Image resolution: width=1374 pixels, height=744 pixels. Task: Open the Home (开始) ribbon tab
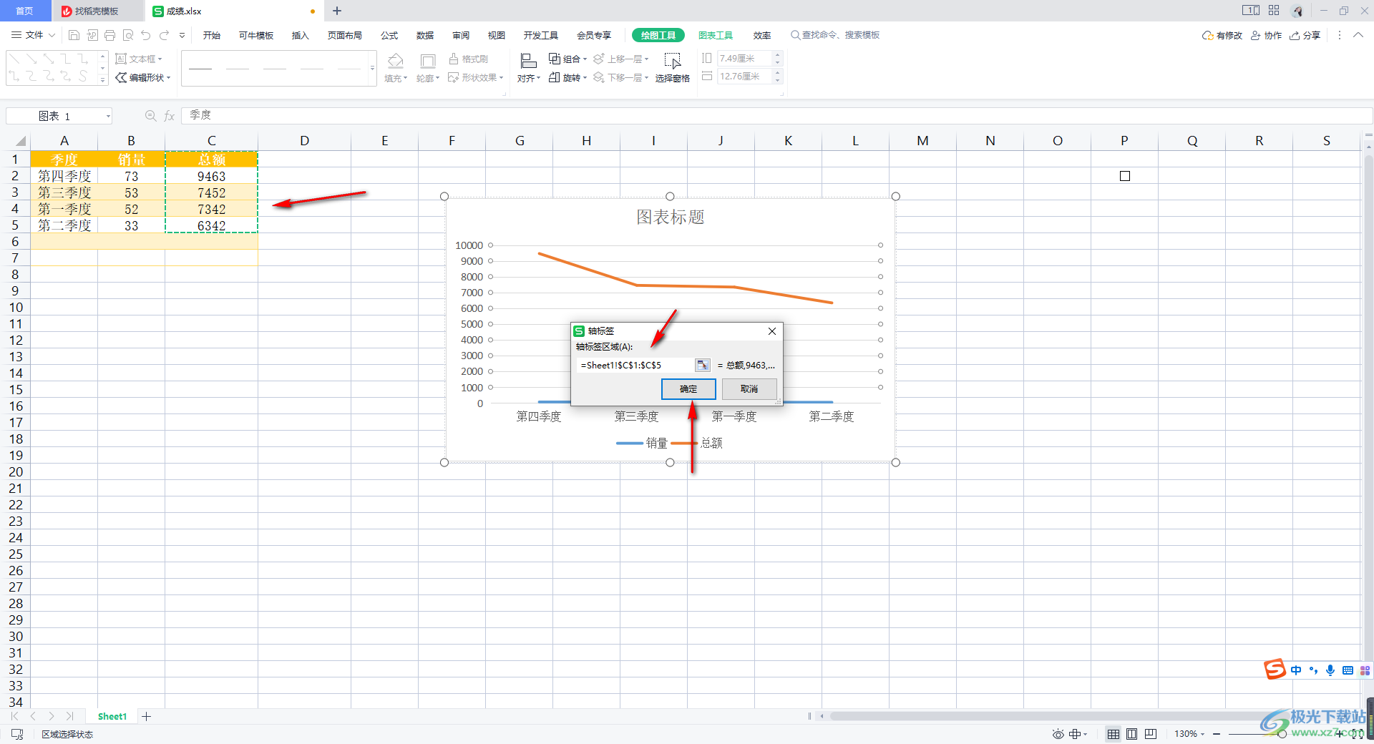tap(211, 35)
